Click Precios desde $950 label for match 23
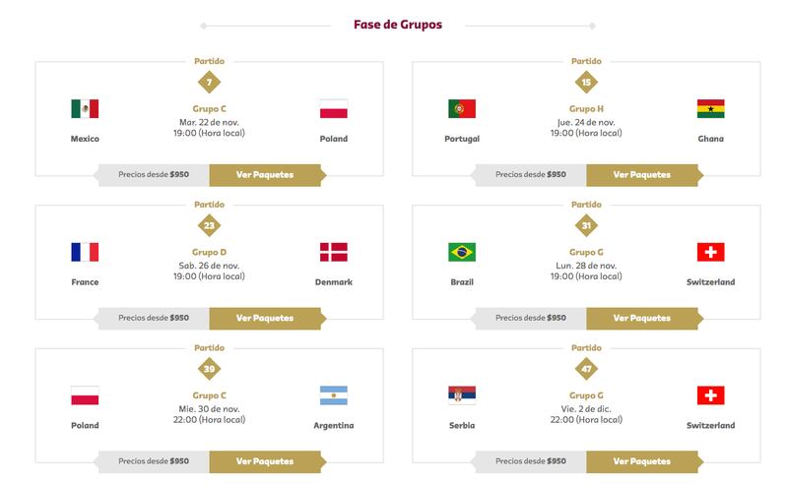 coord(154,318)
